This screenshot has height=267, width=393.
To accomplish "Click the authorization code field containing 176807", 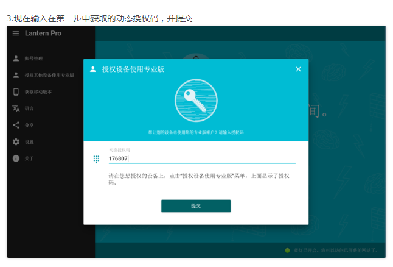I will (202, 158).
